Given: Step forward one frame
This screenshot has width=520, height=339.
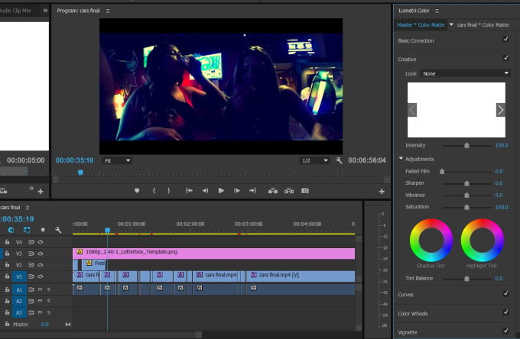Looking at the screenshot, I should pyautogui.click(x=237, y=191).
